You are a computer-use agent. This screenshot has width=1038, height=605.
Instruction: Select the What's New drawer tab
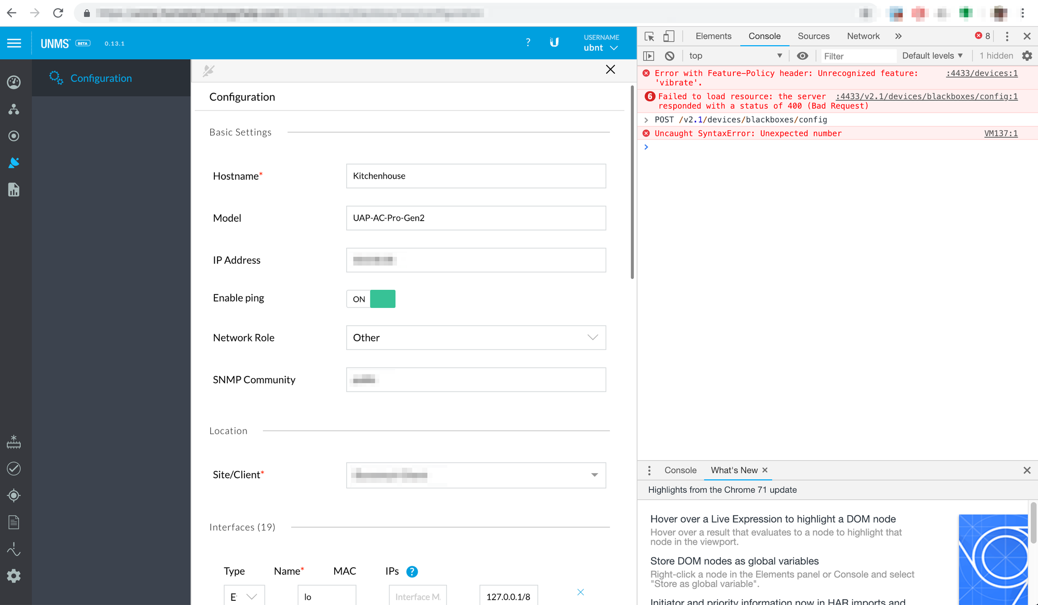[734, 470]
